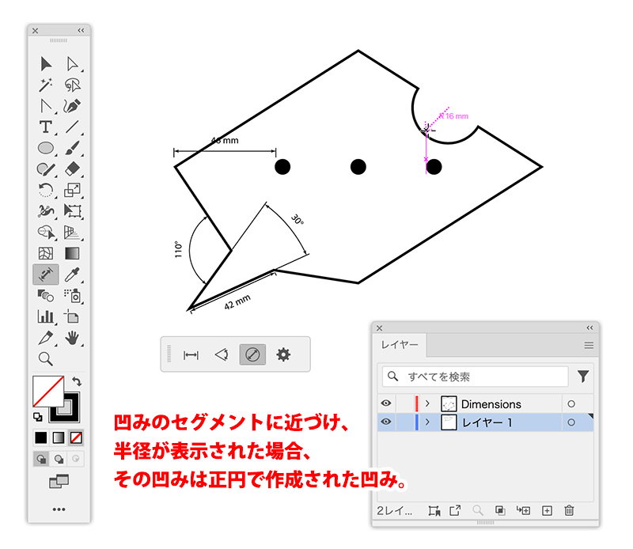This screenshot has width=633, height=549.
Task: Create a new layer
Action: tap(546, 510)
